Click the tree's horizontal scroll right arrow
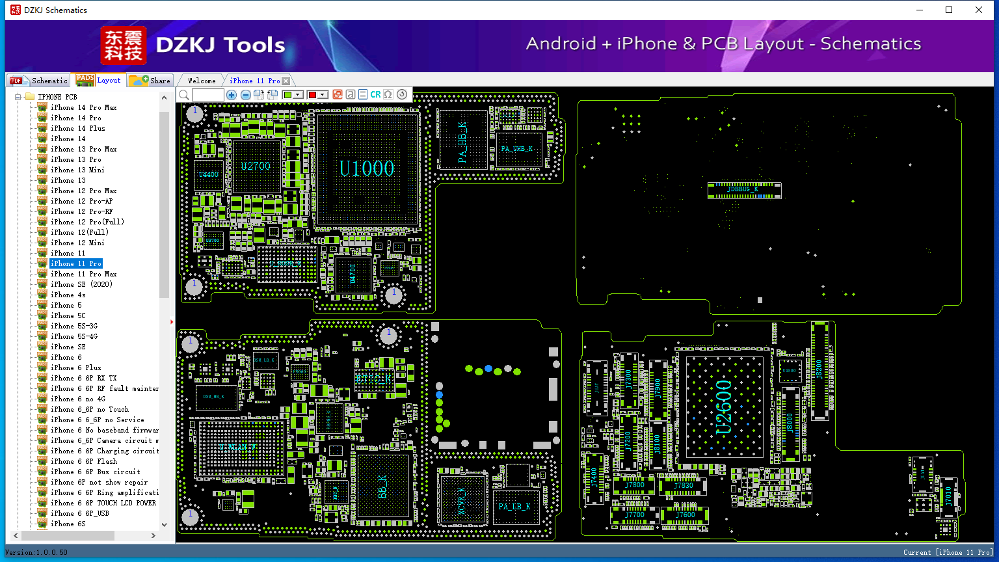999x562 pixels. [x=153, y=536]
